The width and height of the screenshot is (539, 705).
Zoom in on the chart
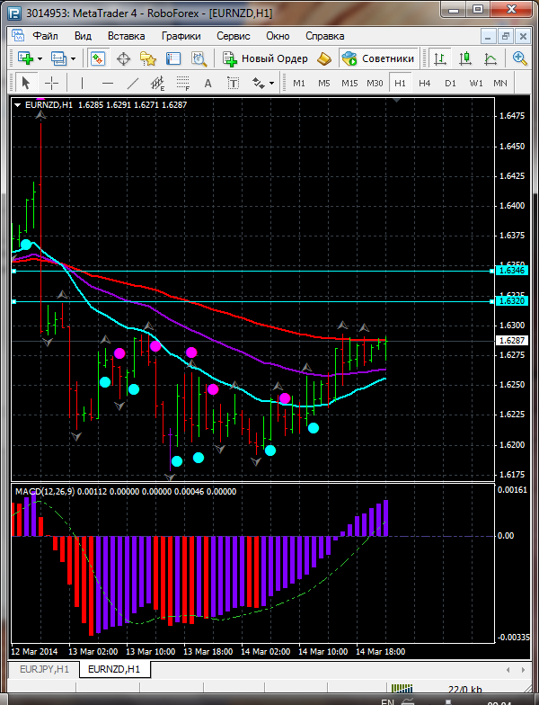click(519, 58)
